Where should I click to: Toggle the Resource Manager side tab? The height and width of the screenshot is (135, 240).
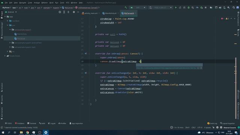coord(1,30)
